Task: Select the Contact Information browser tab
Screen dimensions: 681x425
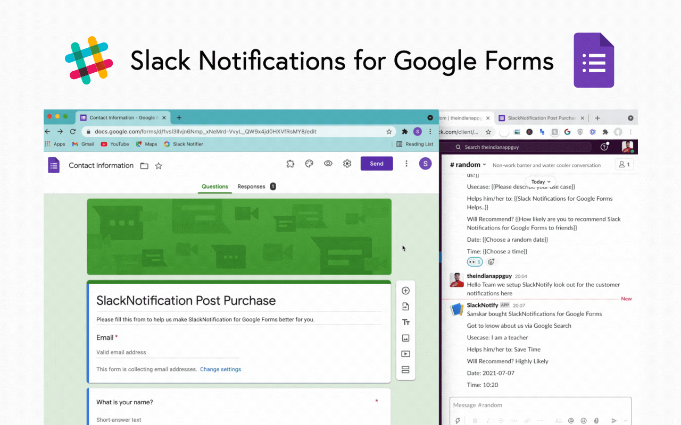Action: pyautogui.click(x=123, y=117)
